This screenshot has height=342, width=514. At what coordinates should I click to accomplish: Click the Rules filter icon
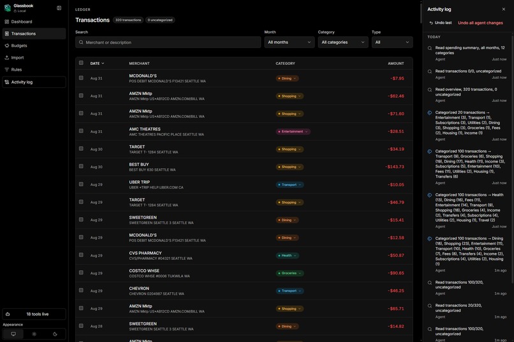click(x=7, y=69)
